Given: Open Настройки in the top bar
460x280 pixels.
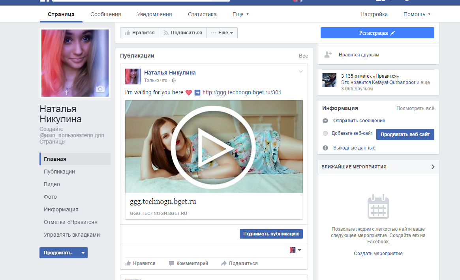Looking at the screenshot, I should 374,14.
